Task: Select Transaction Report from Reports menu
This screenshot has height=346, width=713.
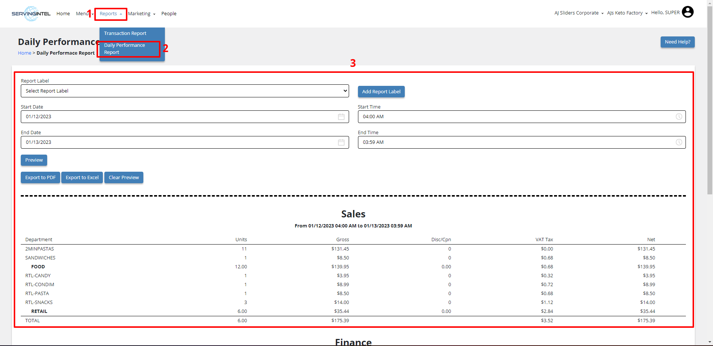Action: tap(125, 33)
